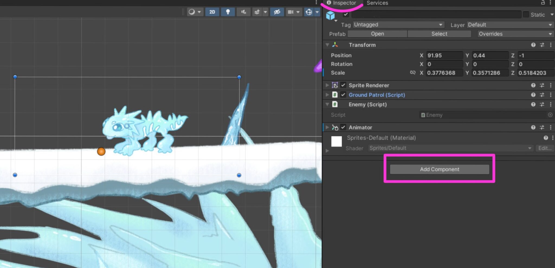The width and height of the screenshot is (555, 268).
Task: Click the Inspector lock icon
Action: pyautogui.click(x=543, y=3)
